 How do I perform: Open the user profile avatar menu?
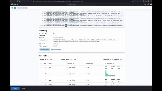pyautogui.click(x=151, y=4)
